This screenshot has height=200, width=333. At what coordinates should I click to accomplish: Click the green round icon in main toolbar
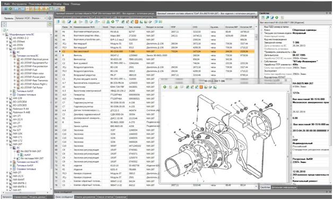(x=10, y=9)
